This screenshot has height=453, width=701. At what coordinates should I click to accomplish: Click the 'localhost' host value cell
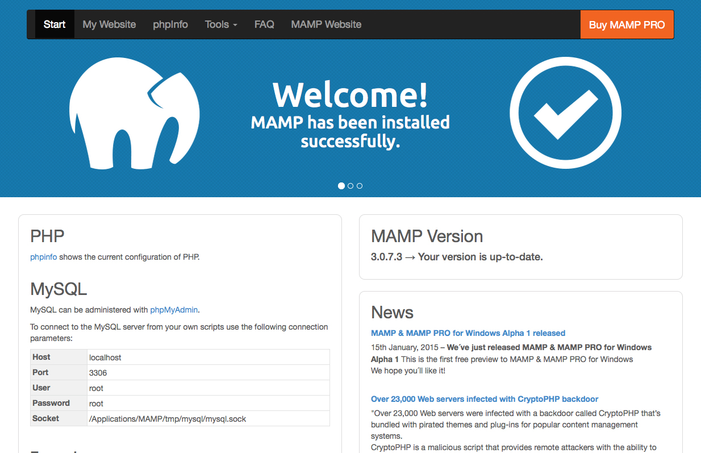pyautogui.click(x=207, y=358)
